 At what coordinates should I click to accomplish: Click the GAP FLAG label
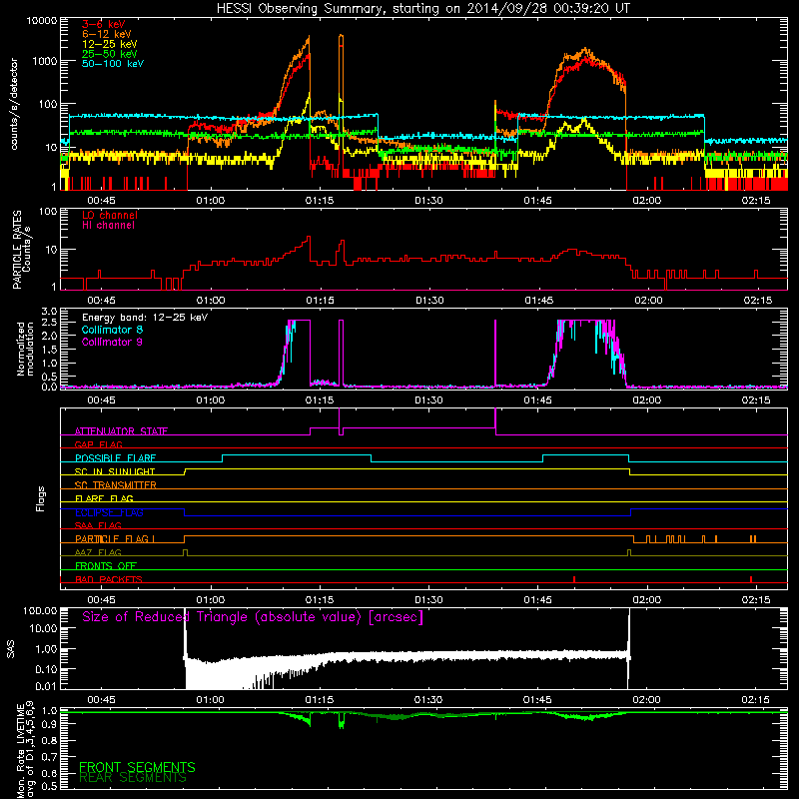coord(98,444)
